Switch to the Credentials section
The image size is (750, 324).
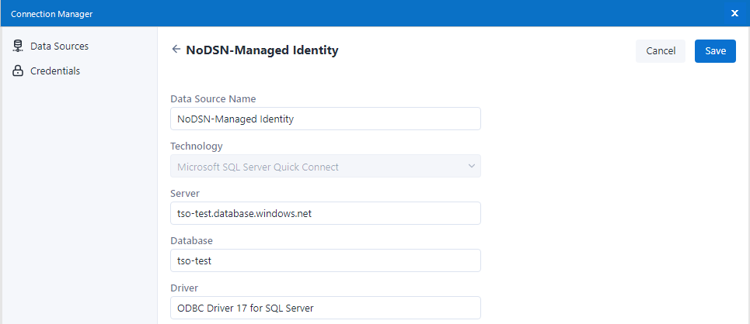pyautogui.click(x=54, y=71)
